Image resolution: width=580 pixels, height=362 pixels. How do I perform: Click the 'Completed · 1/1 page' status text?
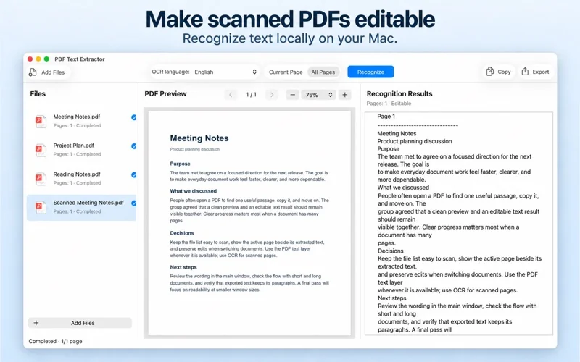[56, 341]
